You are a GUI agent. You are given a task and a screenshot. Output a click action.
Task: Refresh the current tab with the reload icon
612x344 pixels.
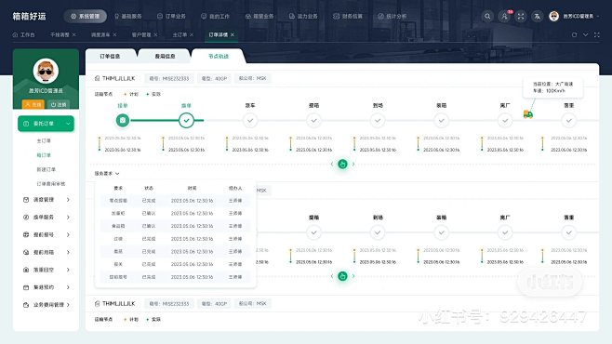[574, 34]
